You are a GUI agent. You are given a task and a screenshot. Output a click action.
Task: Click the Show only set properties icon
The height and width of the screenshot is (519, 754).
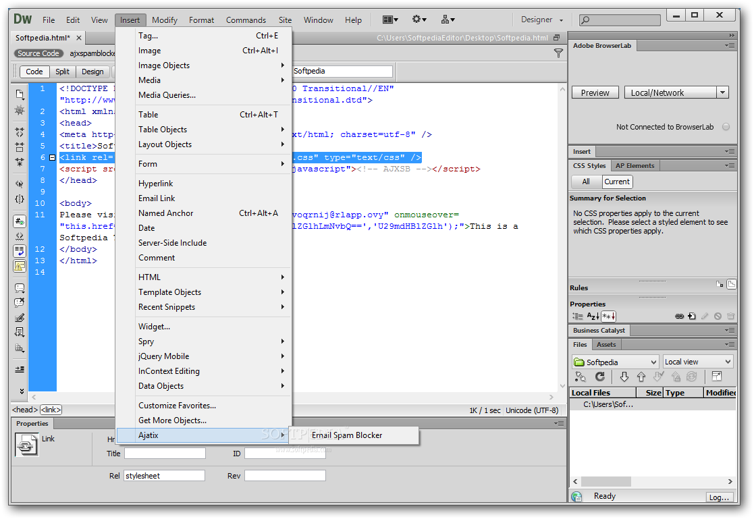coord(608,316)
